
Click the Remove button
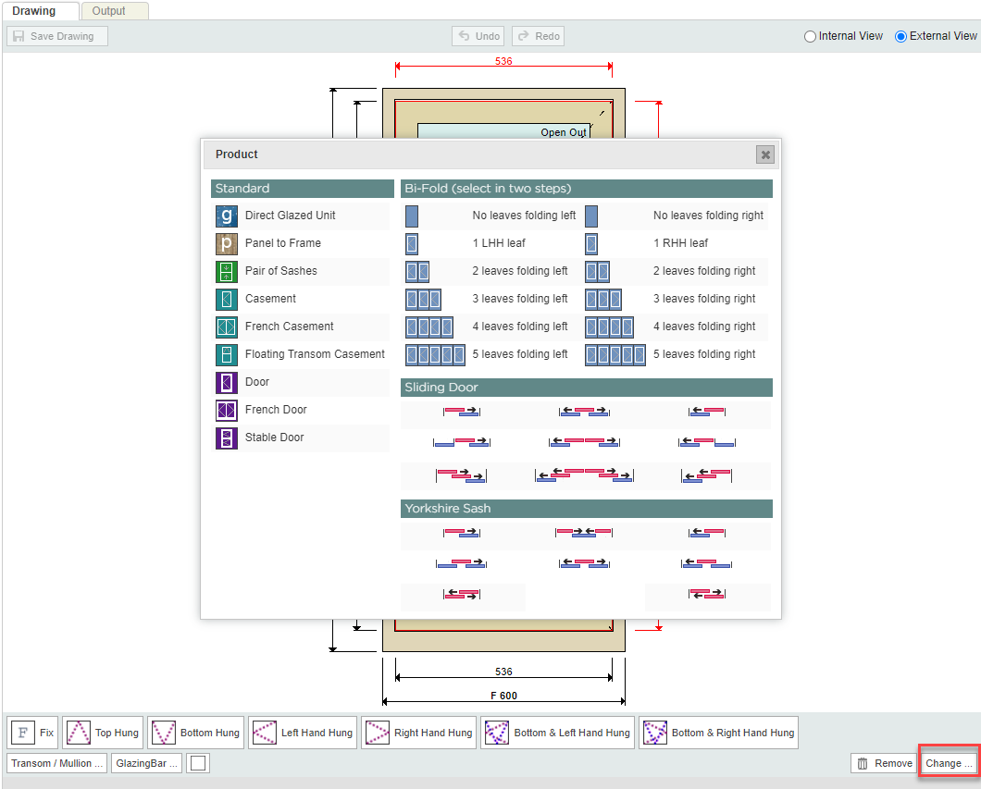[x=884, y=763]
